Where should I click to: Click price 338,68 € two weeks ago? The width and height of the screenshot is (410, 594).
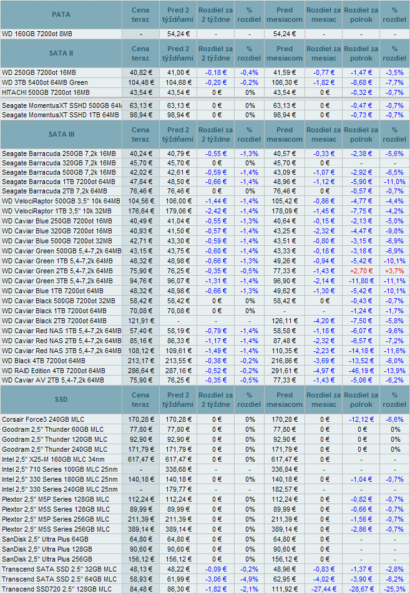point(178,469)
